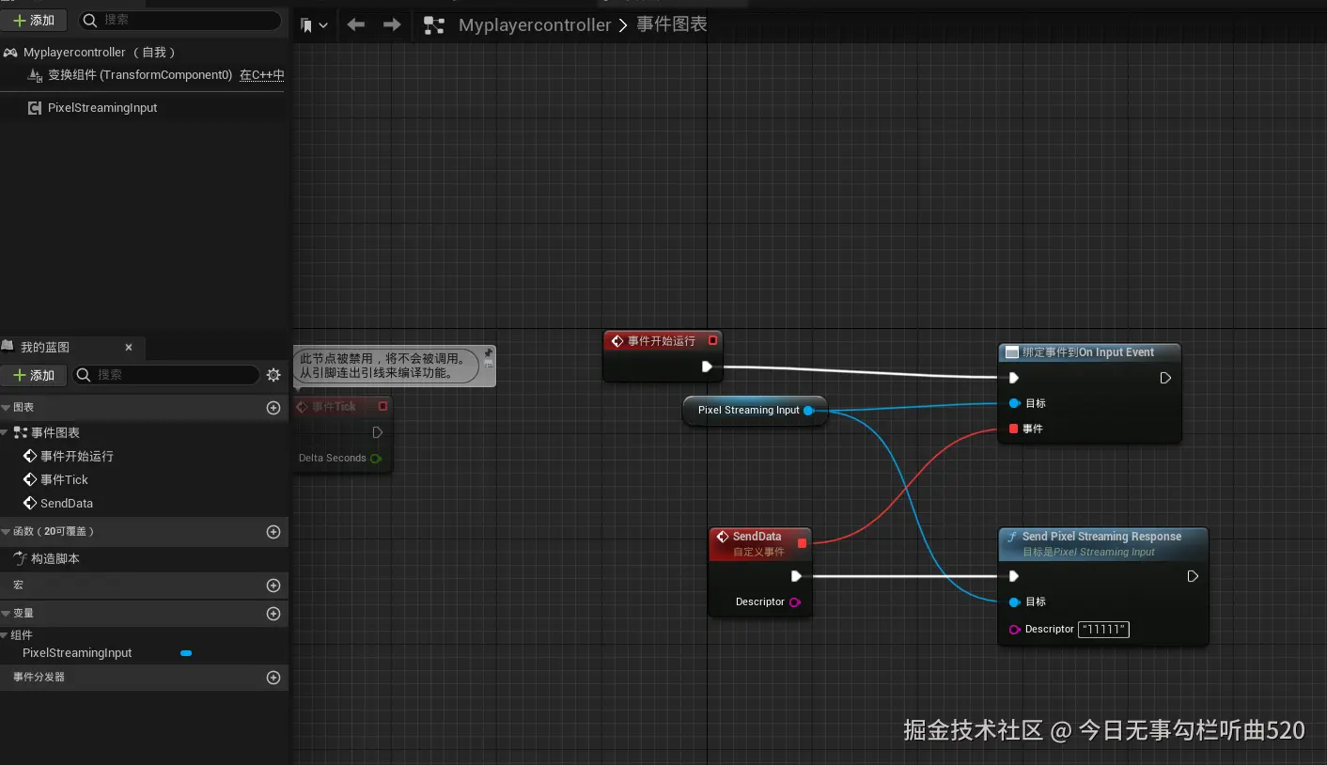1327x765 pixels.
Task: Select the Pixel Streaming Input variable node
Action: click(755, 411)
